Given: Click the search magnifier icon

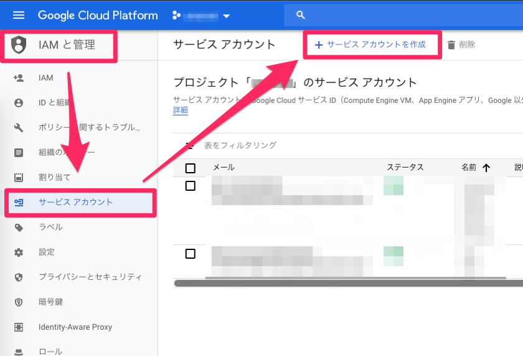Looking at the screenshot, I should (x=301, y=15).
